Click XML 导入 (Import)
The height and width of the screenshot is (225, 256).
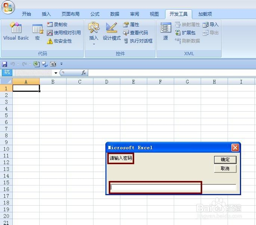[211, 25]
